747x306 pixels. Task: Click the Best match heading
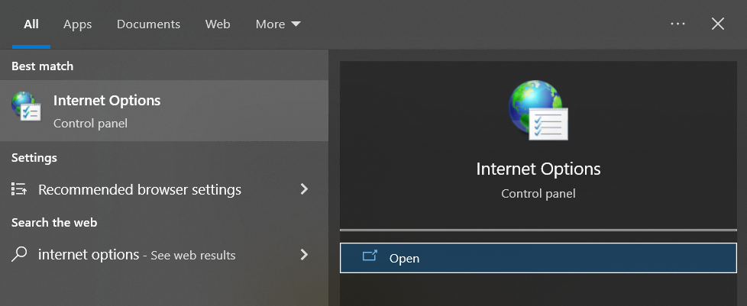click(43, 66)
